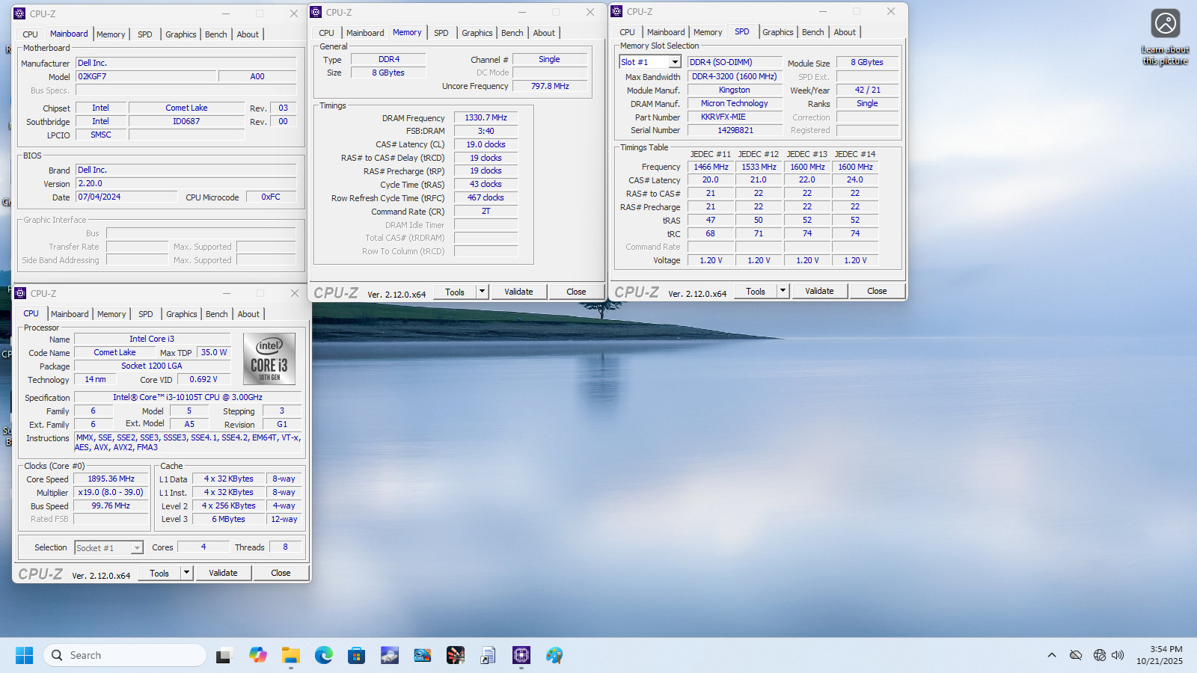Click the CPU-Z logo icon in the Mainboard window title bar
The height and width of the screenshot is (673, 1197).
[x=19, y=13]
